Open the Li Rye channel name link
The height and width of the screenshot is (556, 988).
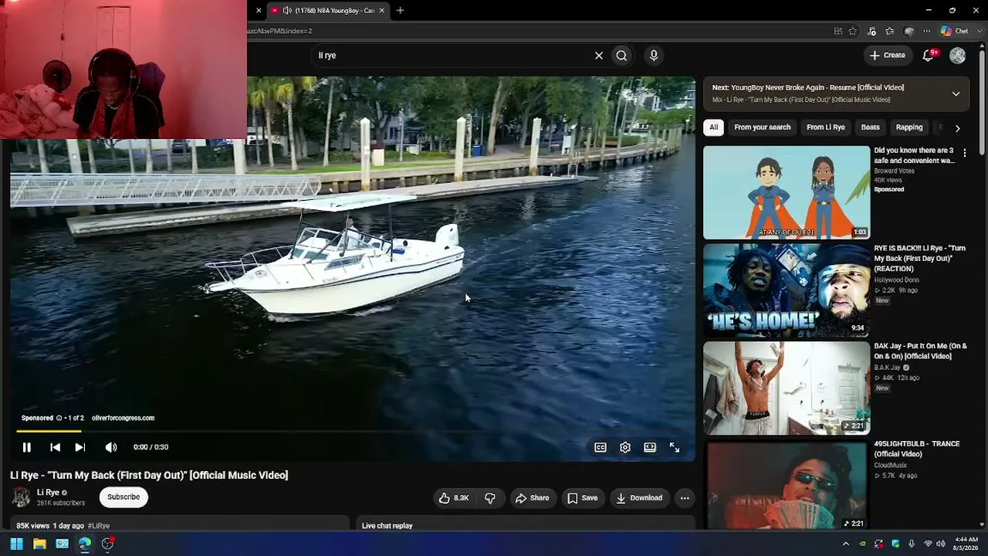[48, 493]
